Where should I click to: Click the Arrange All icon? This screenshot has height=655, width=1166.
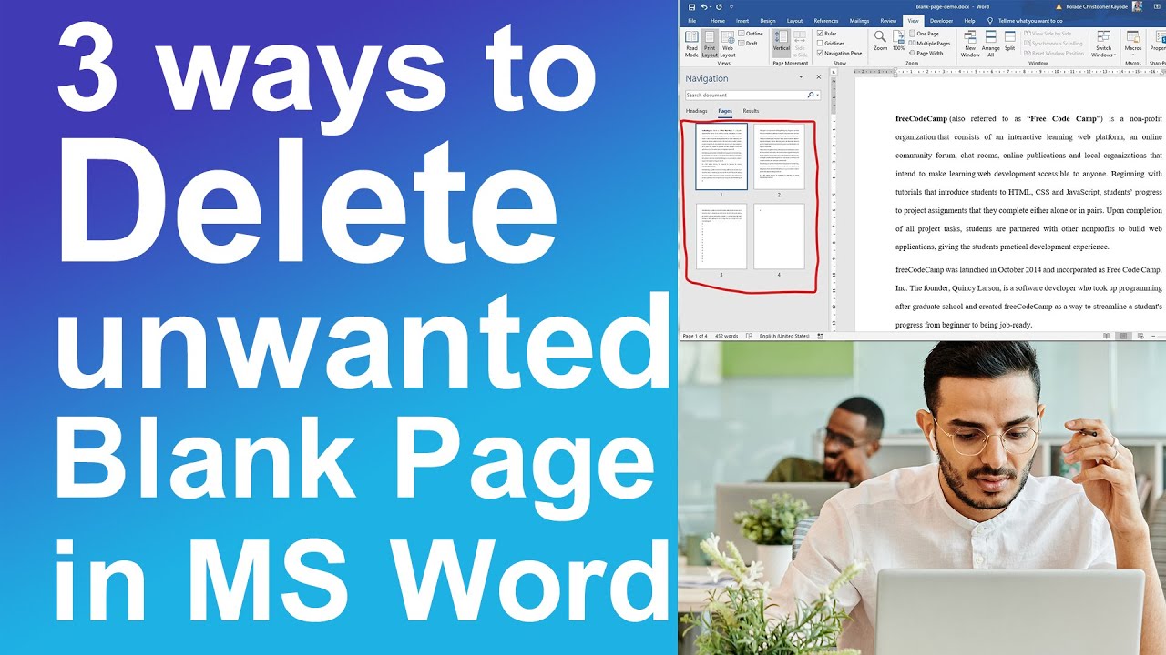(x=991, y=44)
